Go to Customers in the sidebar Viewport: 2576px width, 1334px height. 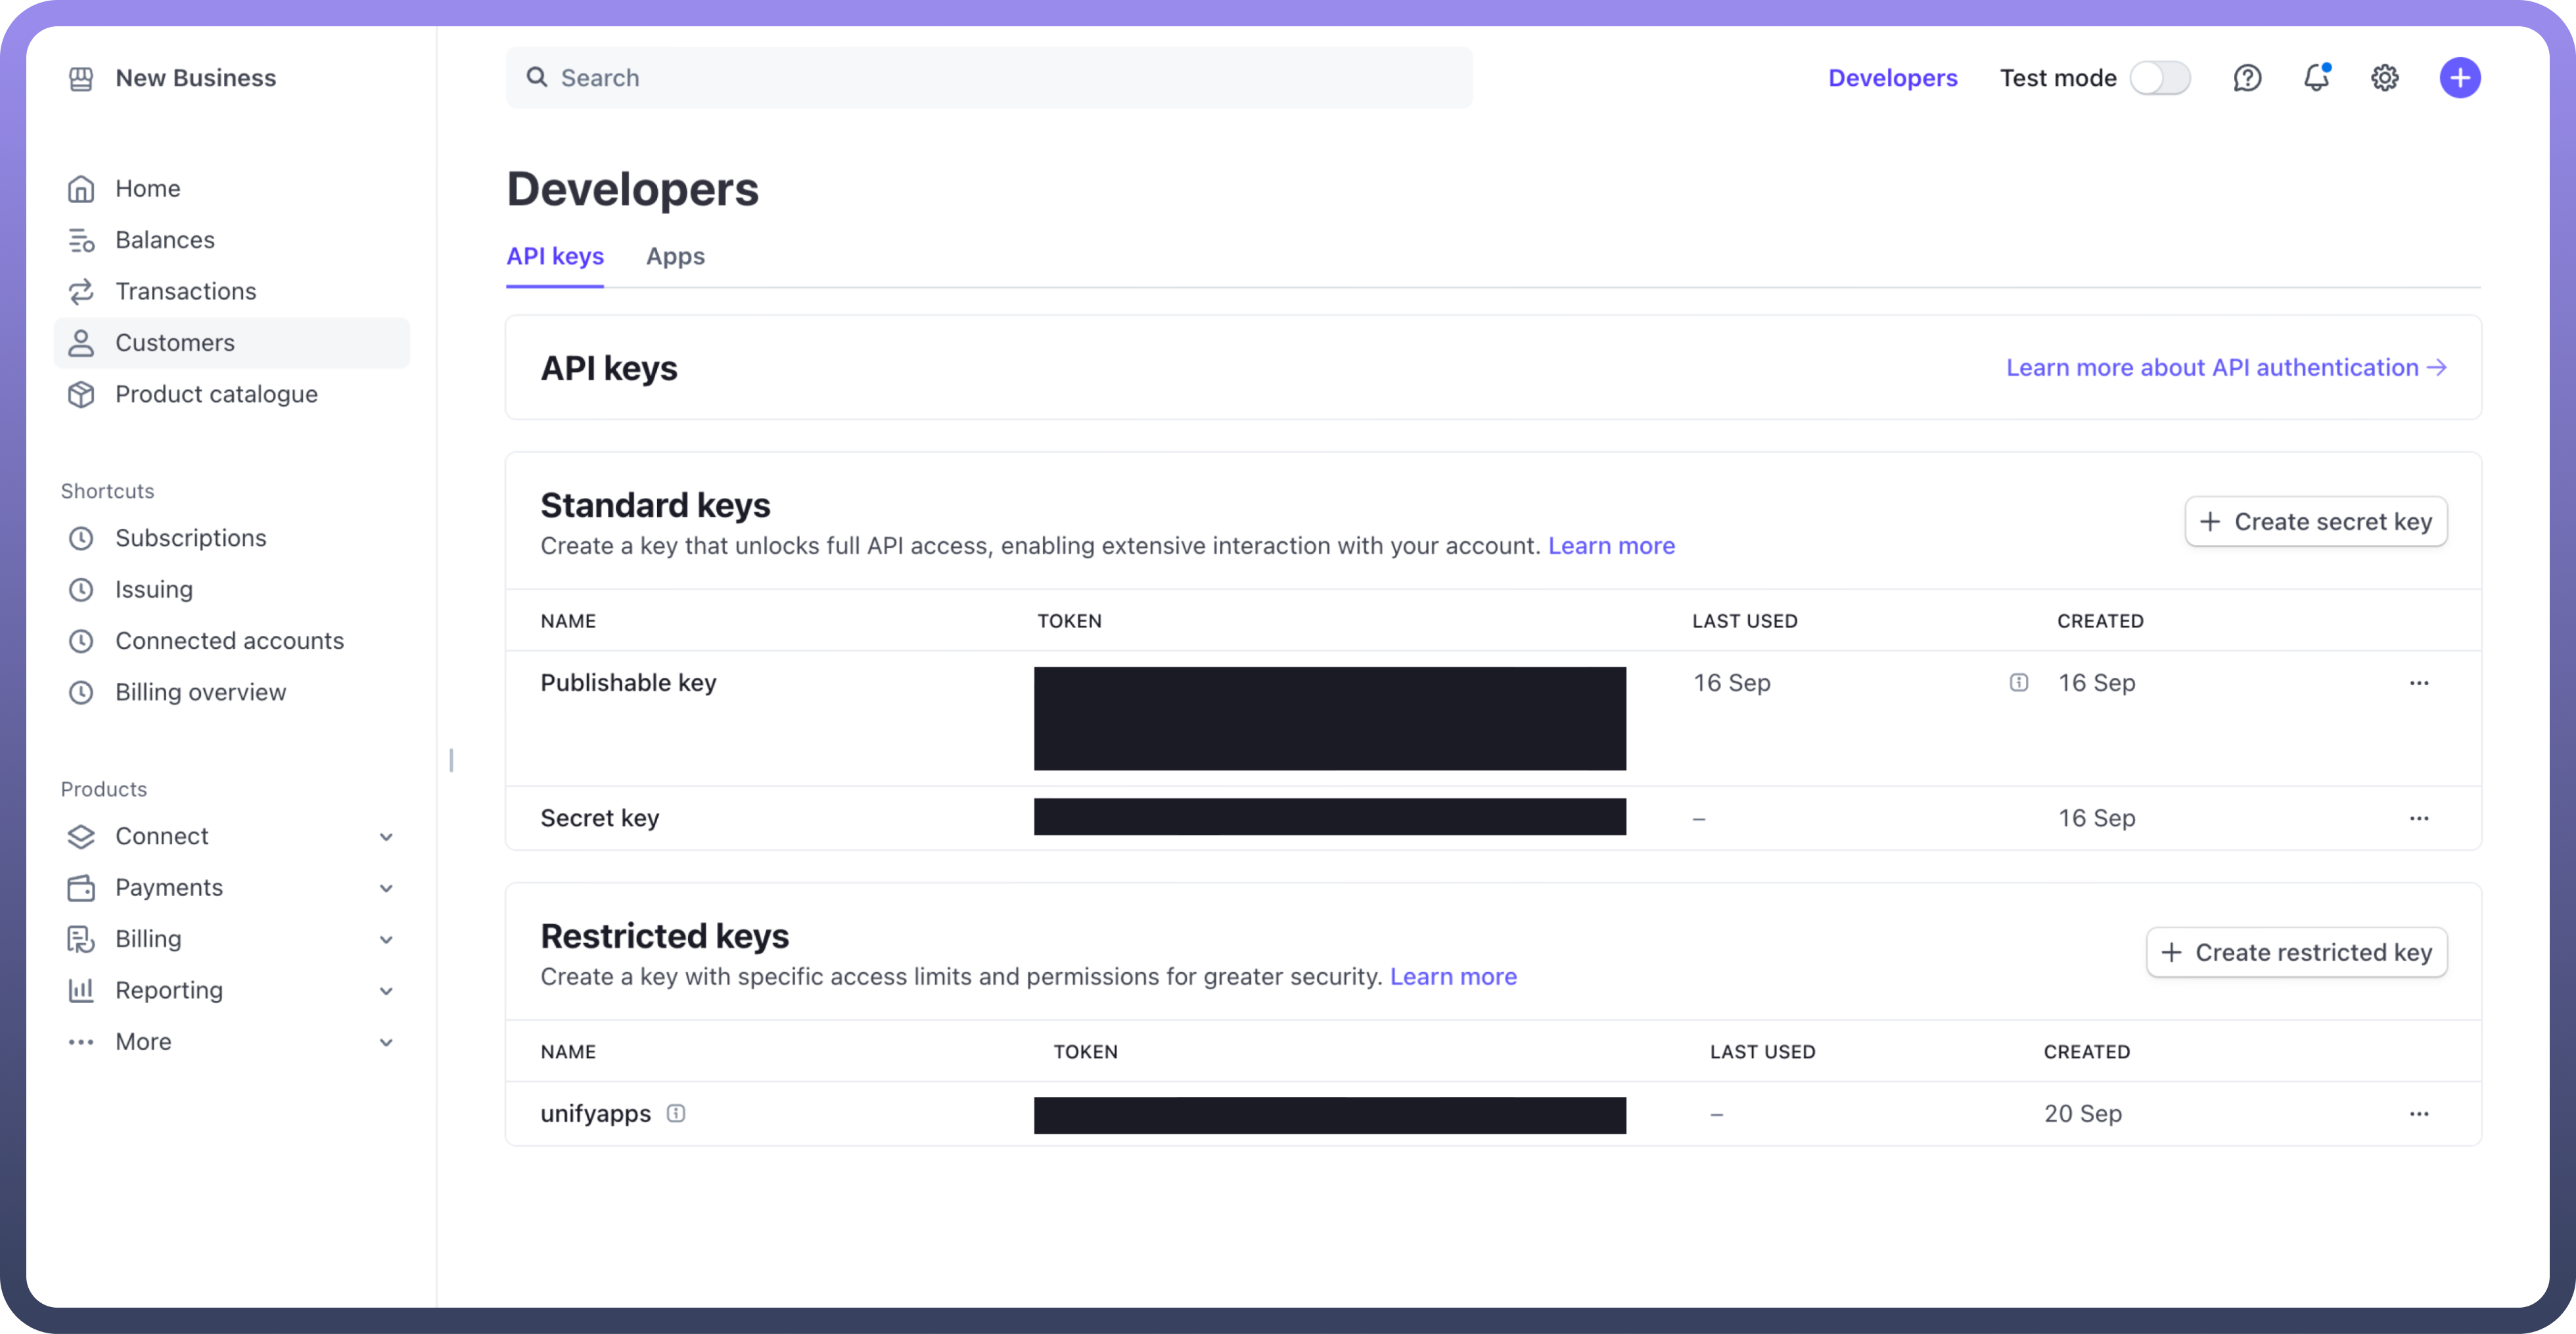[175, 343]
